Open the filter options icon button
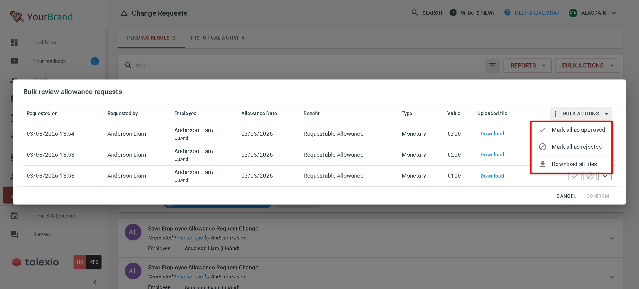Viewport: 639px width, 289px height. point(493,66)
